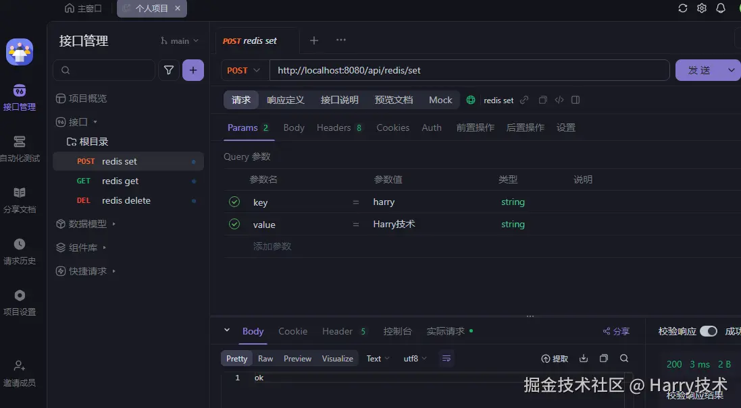Switch to the 预览文档 tab
The image size is (741, 408).
point(394,100)
